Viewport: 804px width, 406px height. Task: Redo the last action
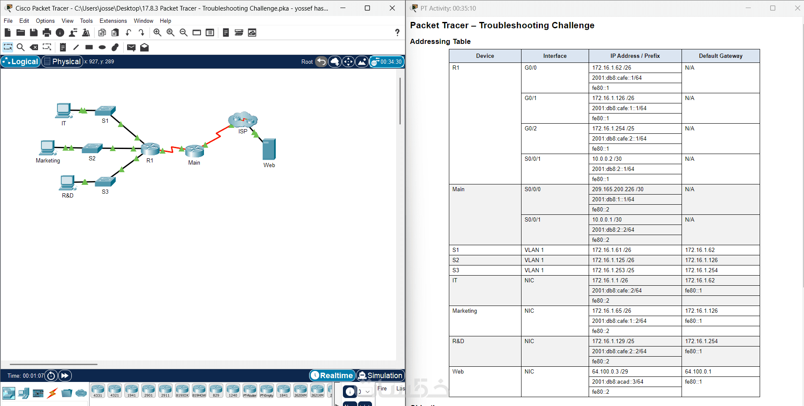[141, 32]
